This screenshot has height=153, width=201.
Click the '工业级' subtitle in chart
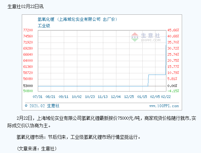[x=44, y=26]
